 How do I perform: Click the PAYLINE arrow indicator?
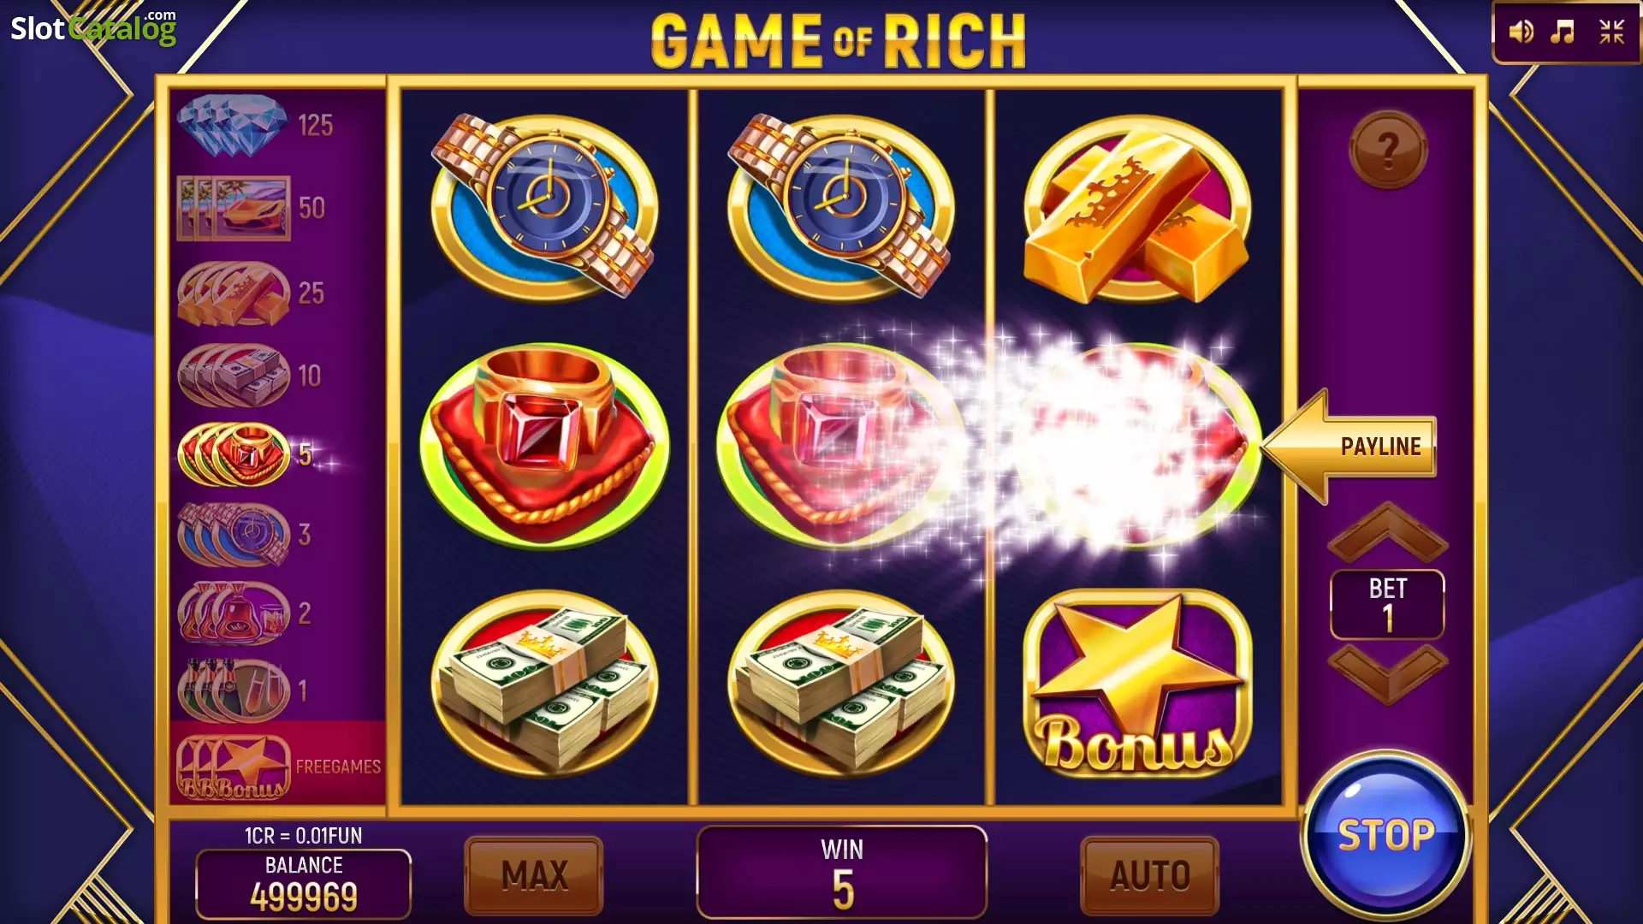pyautogui.click(x=1349, y=446)
